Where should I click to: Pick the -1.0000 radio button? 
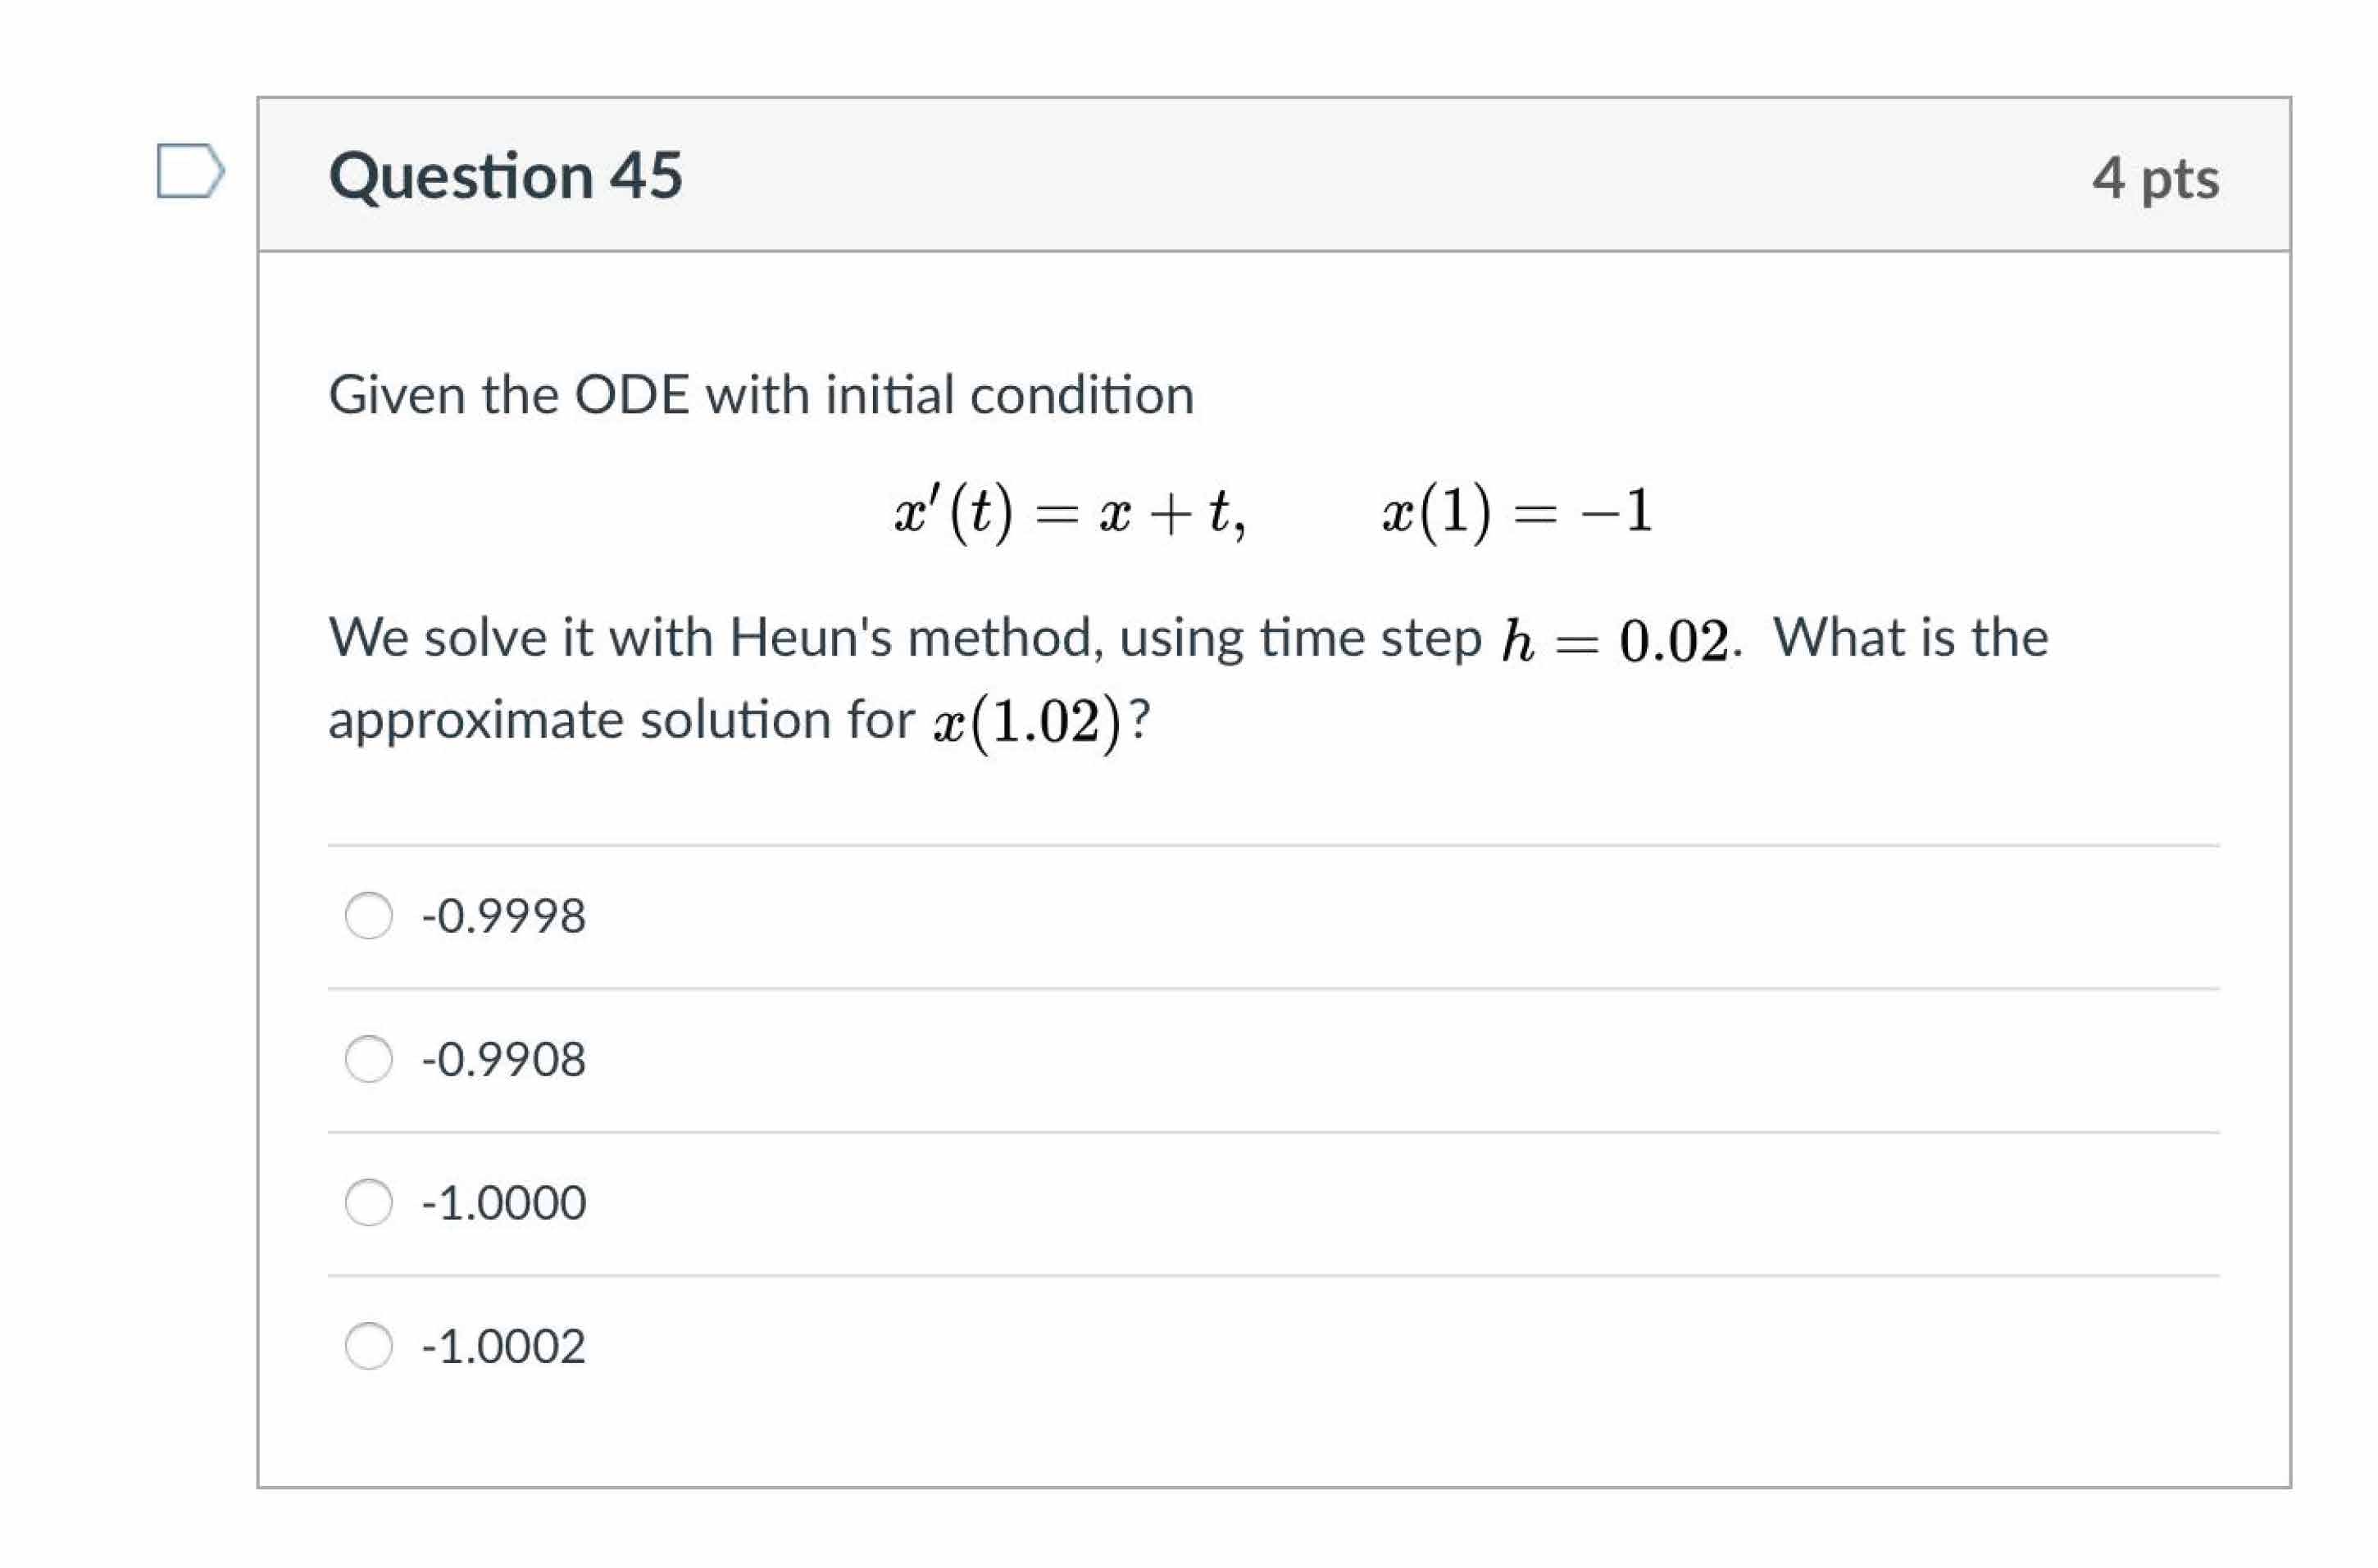[368, 1201]
